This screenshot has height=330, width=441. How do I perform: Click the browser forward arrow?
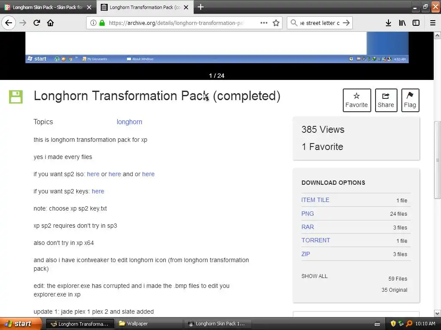pos(23,23)
